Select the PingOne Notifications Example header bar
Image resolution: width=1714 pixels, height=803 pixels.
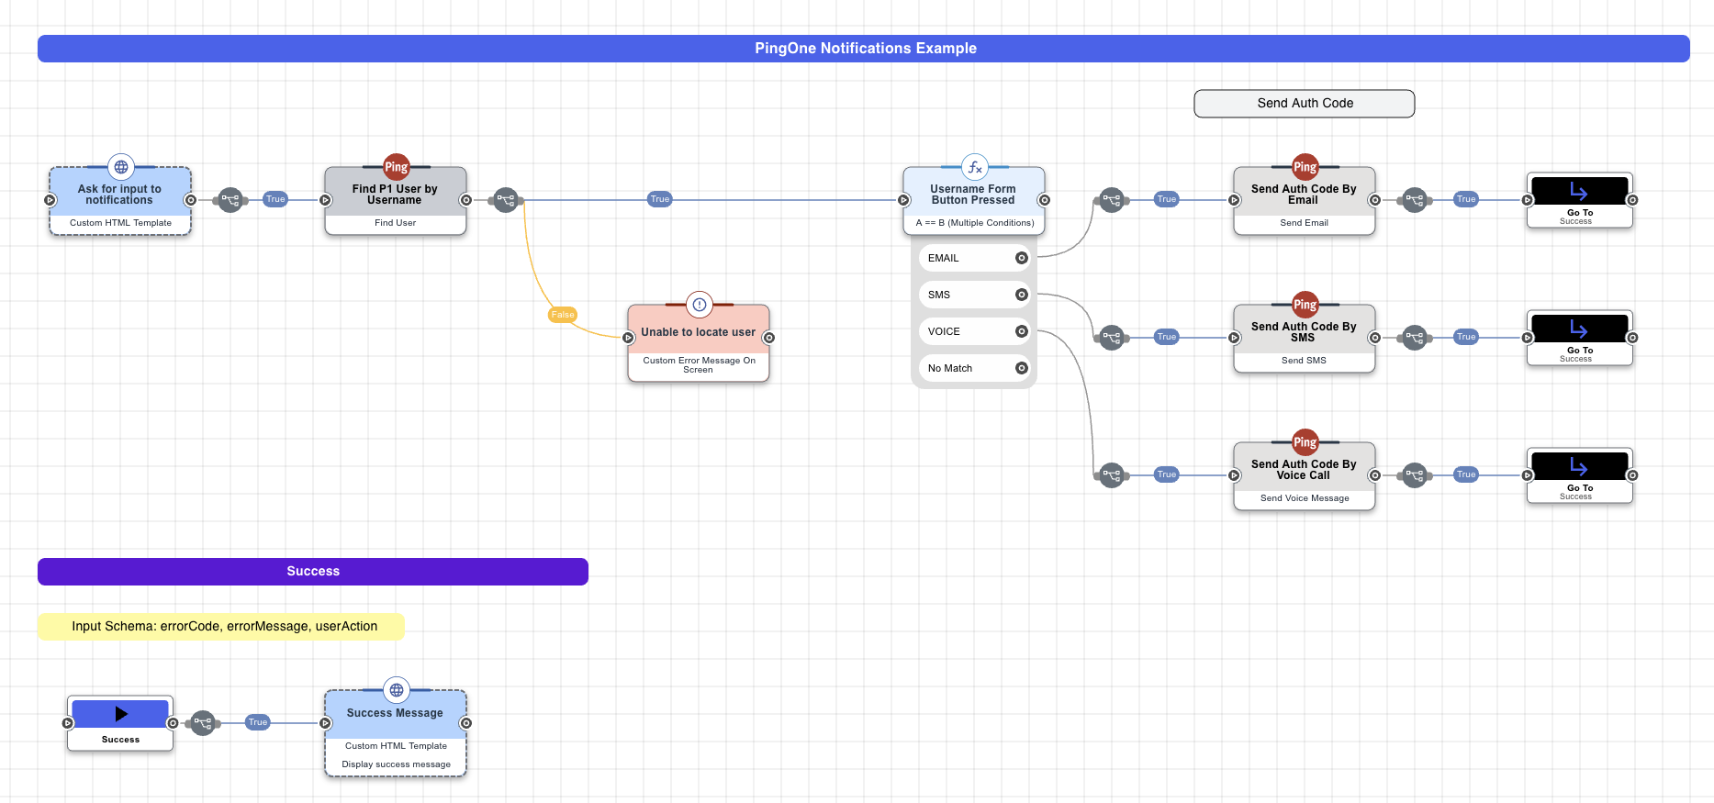(863, 49)
